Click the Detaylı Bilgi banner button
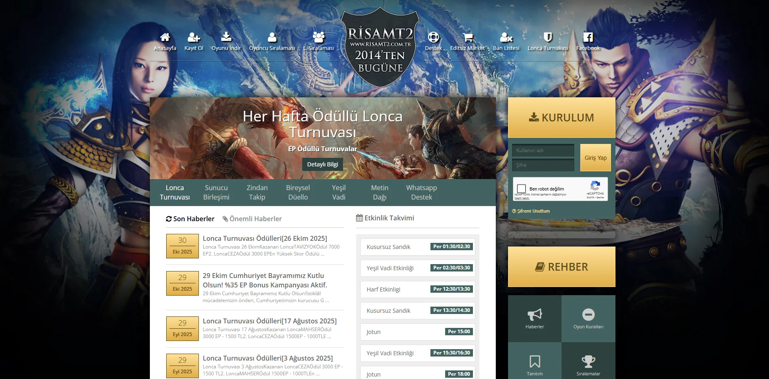 pyautogui.click(x=323, y=164)
